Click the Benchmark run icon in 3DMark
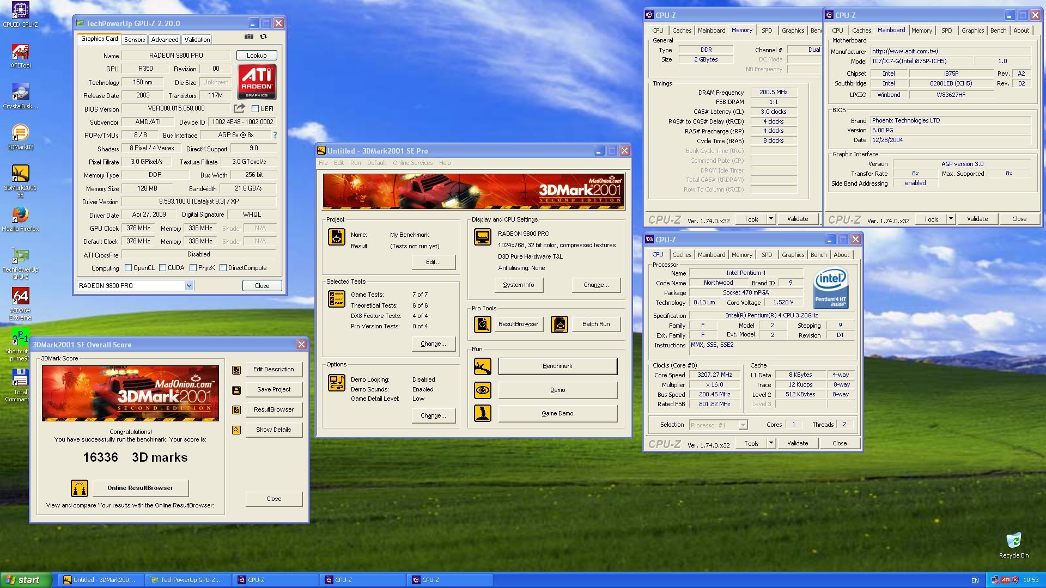The width and height of the screenshot is (1046, 588). pos(482,366)
